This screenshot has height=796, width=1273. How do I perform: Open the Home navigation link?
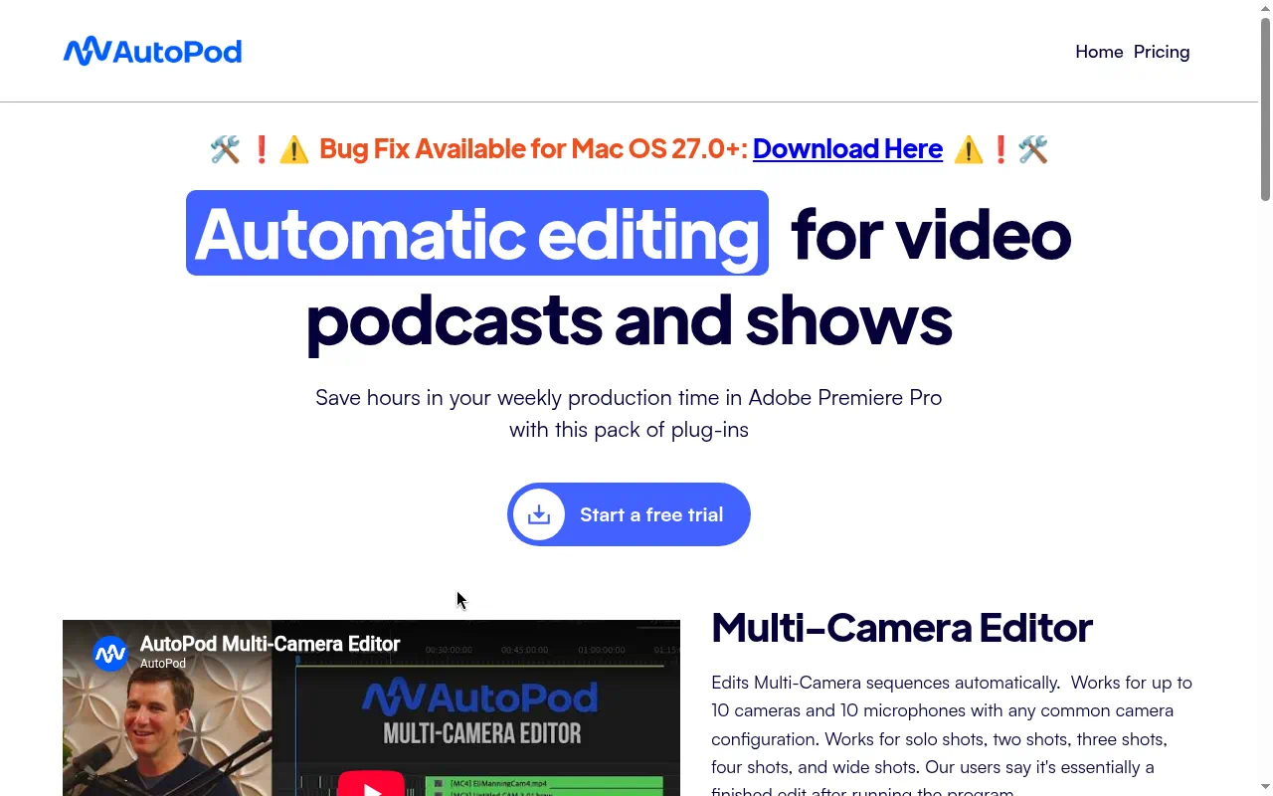pos(1099,52)
